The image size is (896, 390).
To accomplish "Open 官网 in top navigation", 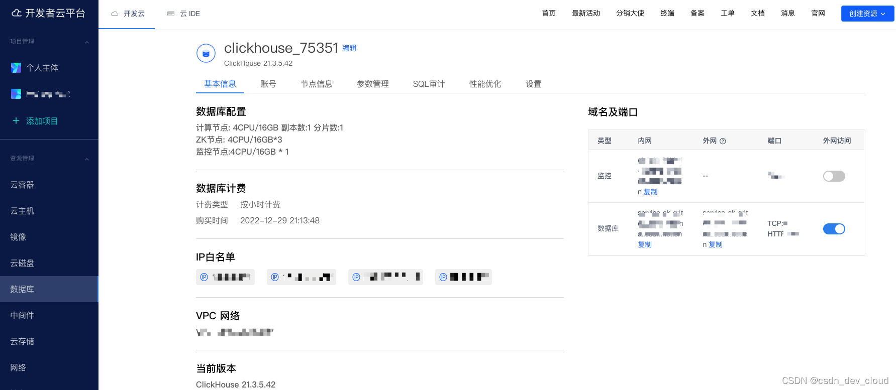I will click(x=818, y=13).
